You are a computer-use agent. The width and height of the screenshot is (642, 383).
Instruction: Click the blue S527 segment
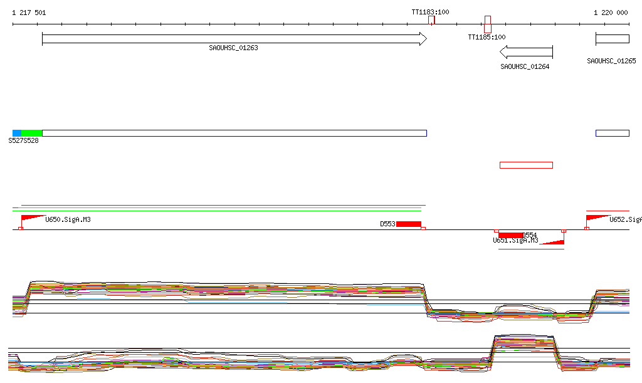pos(17,133)
